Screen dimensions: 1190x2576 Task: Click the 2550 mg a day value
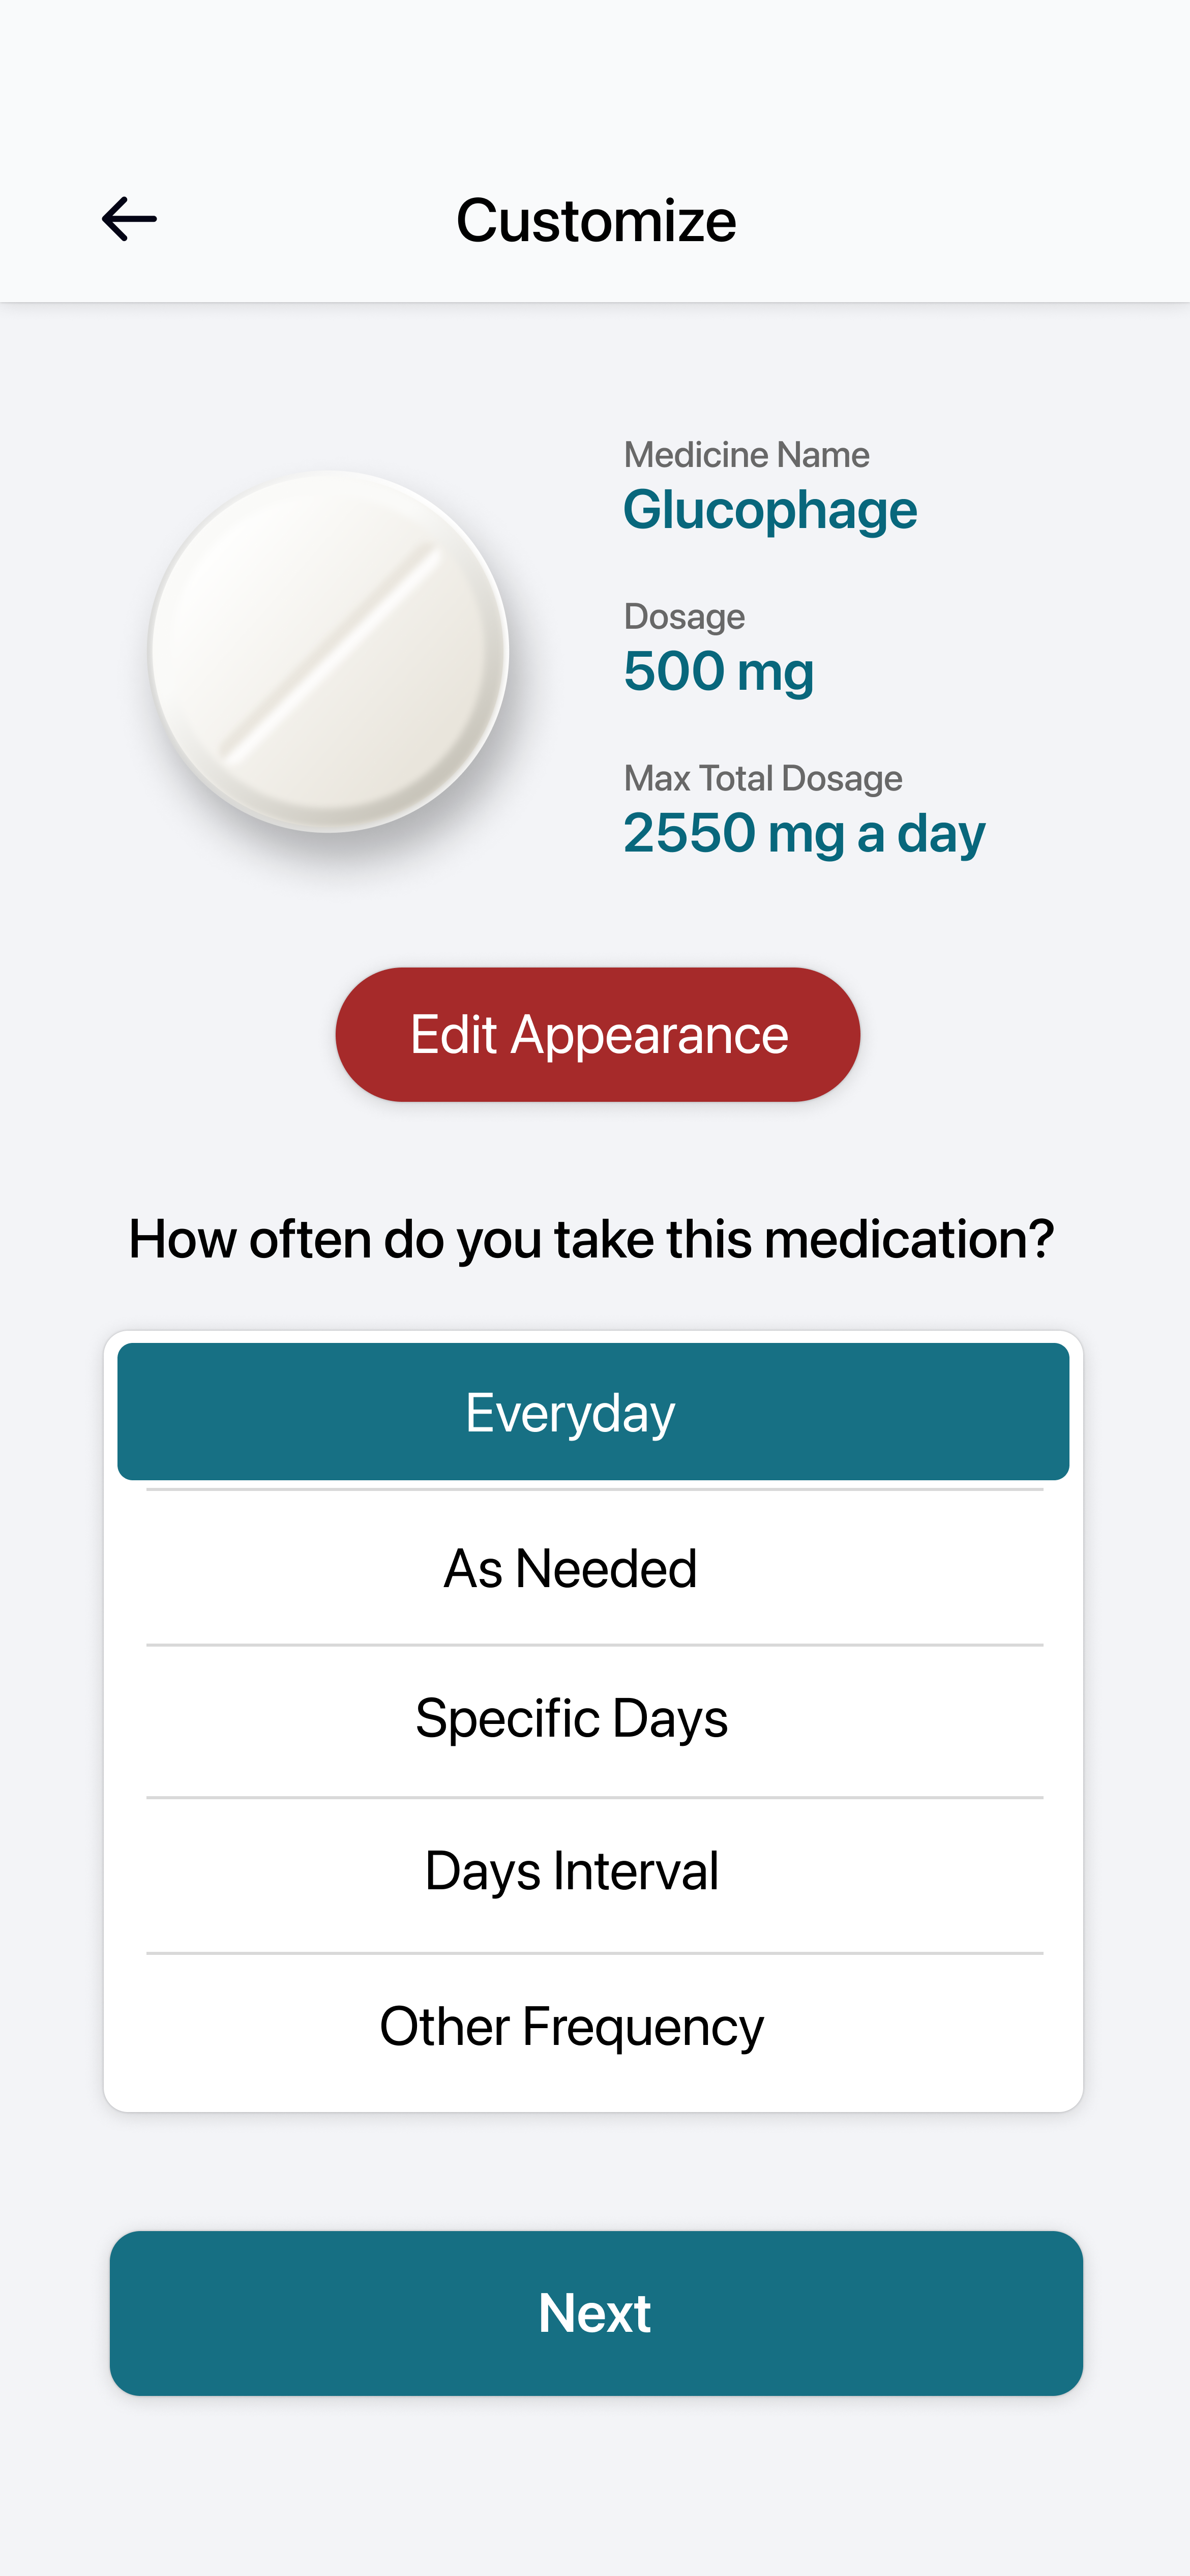click(803, 833)
